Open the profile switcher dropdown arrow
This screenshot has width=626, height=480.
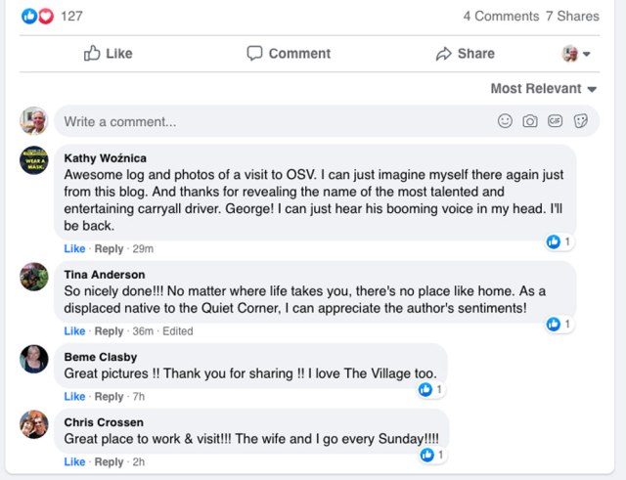click(586, 55)
